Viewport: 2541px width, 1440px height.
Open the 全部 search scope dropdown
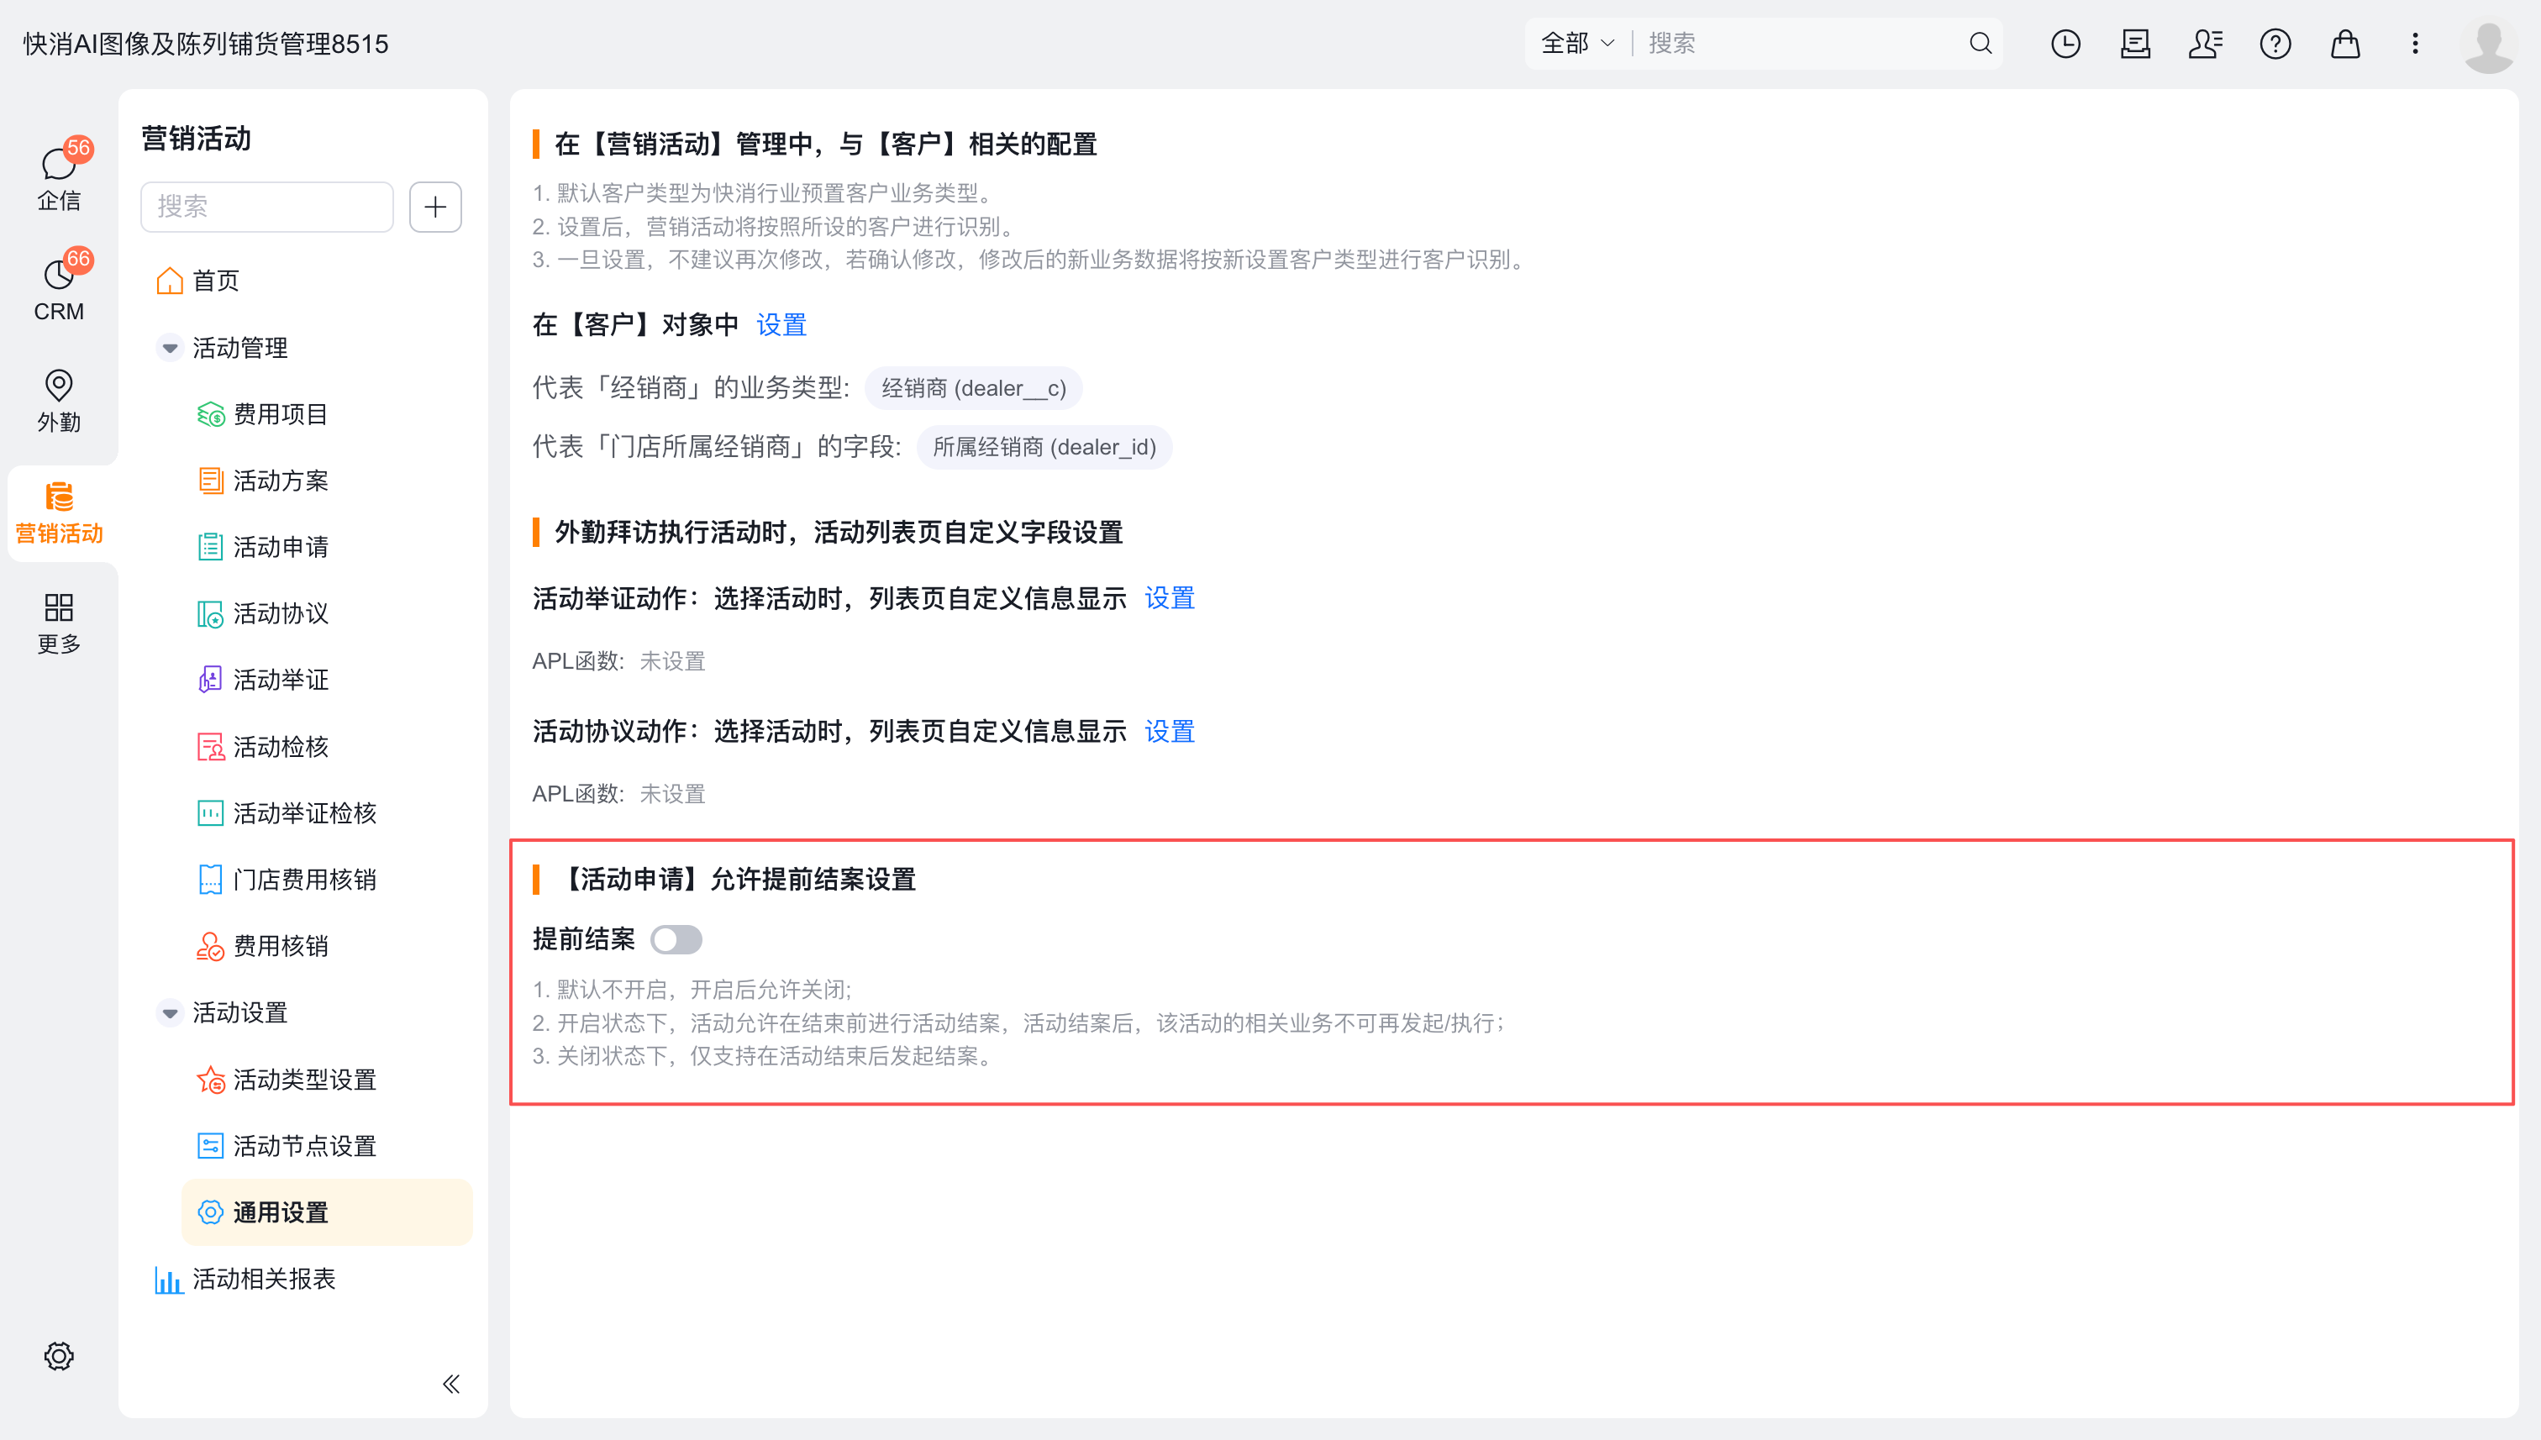[x=1577, y=44]
